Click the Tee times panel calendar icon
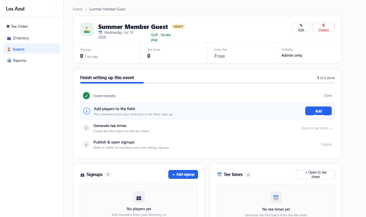This screenshot has height=217, width=366. (x=219, y=174)
